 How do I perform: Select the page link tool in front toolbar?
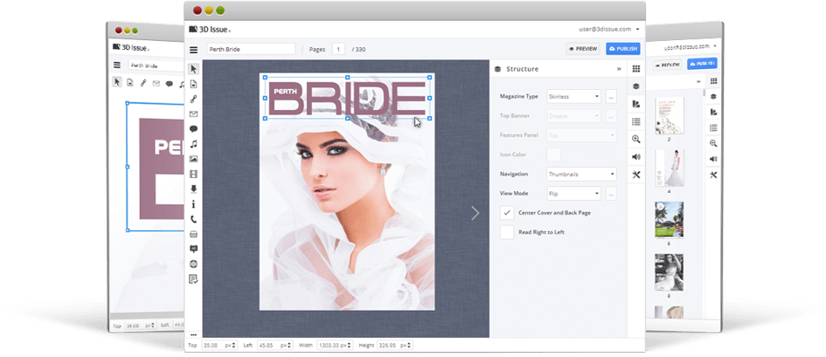(x=194, y=84)
